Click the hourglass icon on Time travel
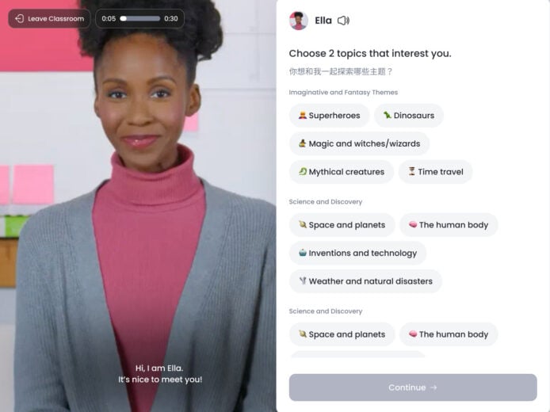 412,171
